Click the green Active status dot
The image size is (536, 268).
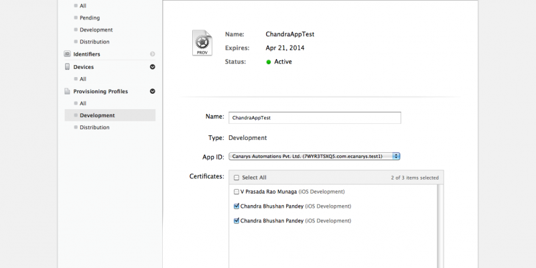tap(268, 62)
